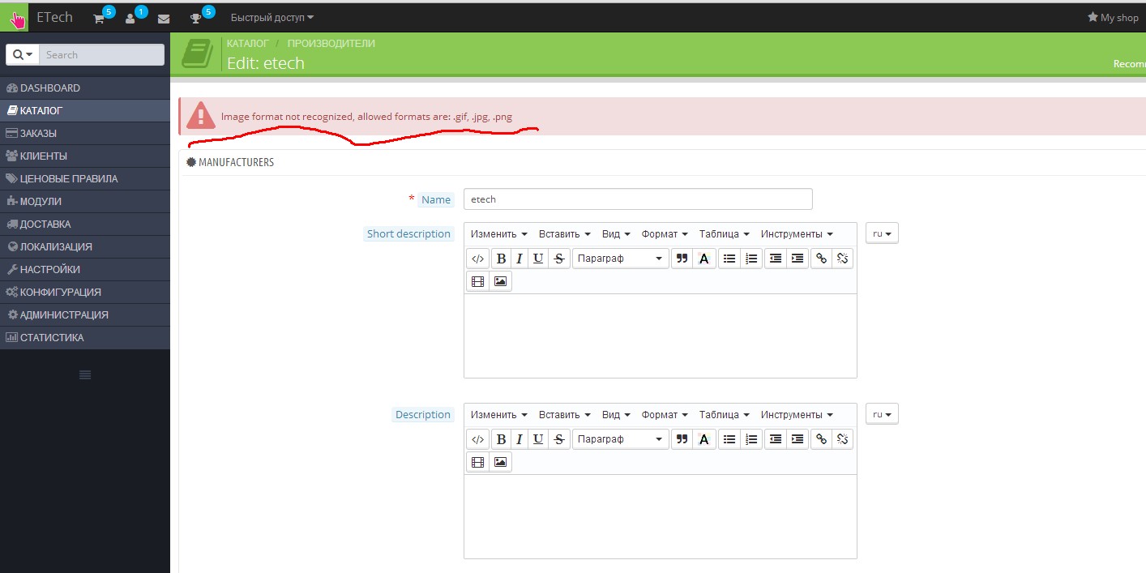This screenshot has width=1146, height=573.
Task: Insert image in Description editor
Action: tap(500, 462)
